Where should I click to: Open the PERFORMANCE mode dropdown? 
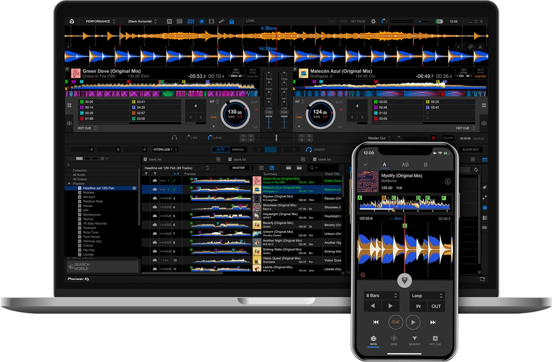(100, 21)
